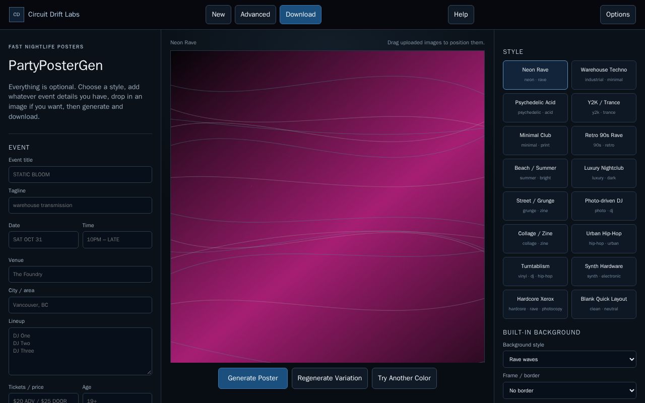Screen dimensions: 645x403
Task: Select the Hardcore Xerox style
Action: click(535, 304)
